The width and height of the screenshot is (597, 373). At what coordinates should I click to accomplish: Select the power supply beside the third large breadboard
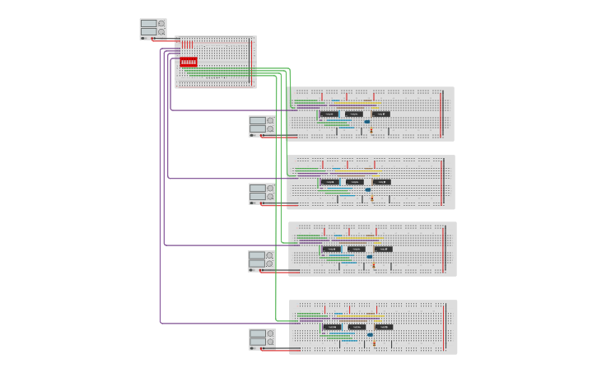click(261, 261)
